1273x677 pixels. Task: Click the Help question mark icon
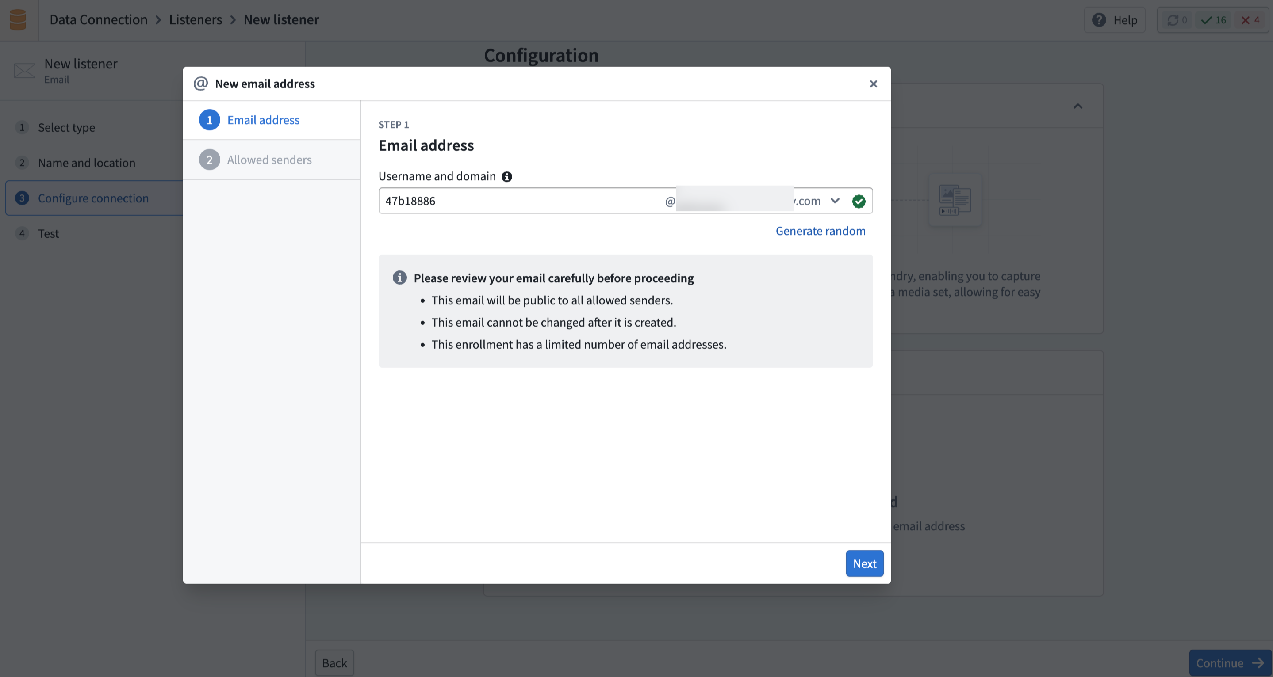pyautogui.click(x=1099, y=20)
